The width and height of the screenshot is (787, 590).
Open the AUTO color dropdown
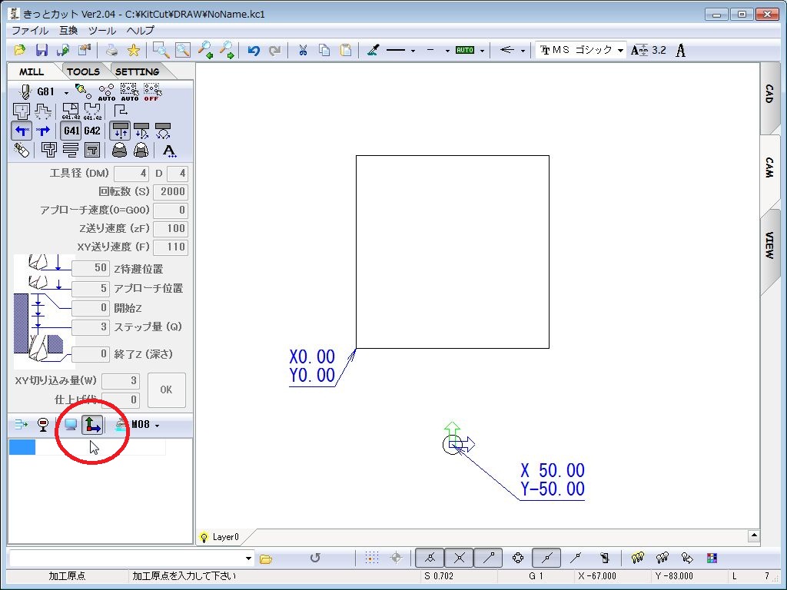(x=483, y=51)
